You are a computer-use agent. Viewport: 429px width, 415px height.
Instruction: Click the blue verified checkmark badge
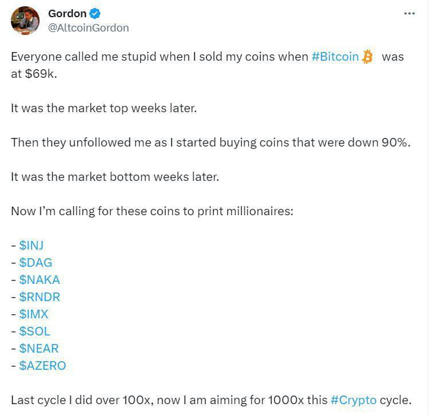[96, 14]
